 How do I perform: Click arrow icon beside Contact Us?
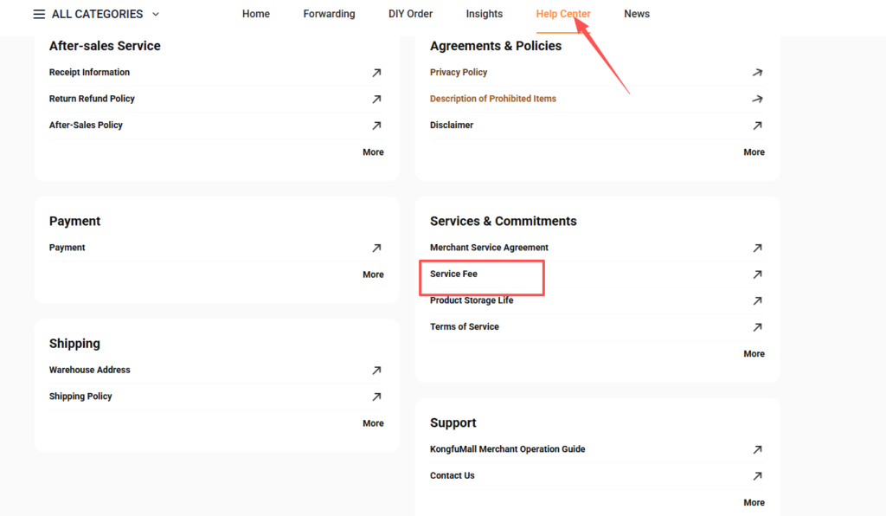click(757, 476)
